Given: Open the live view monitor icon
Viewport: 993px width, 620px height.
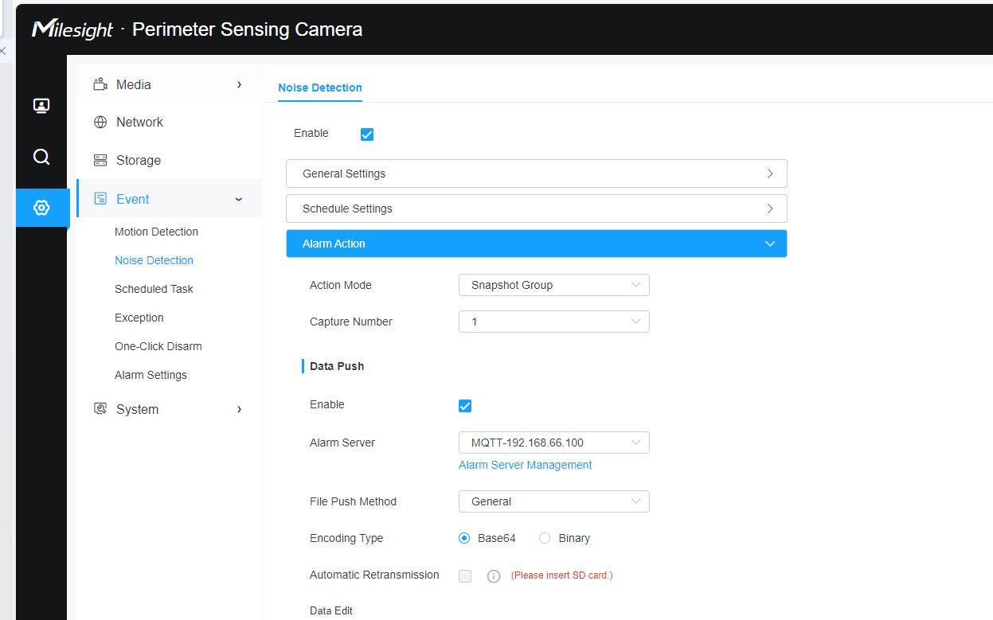Looking at the screenshot, I should pos(41,106).
